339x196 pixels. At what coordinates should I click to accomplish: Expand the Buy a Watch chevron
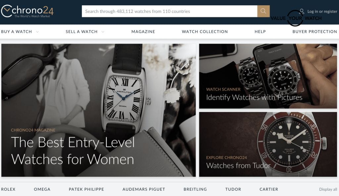(x=37, y=32)
